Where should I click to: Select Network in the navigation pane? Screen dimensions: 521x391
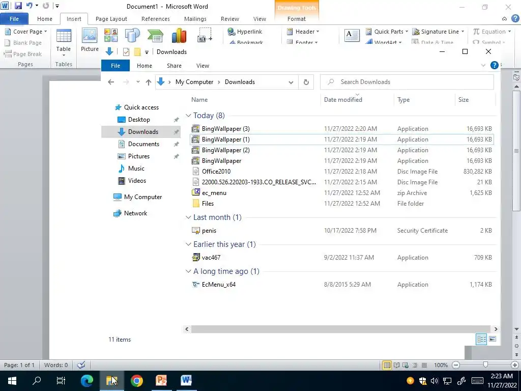(135, 213)
